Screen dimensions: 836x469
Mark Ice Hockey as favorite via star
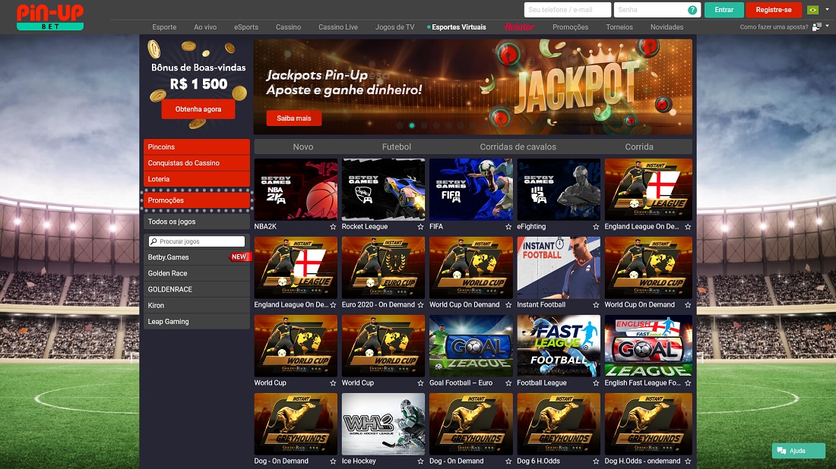tap(420, 461)
